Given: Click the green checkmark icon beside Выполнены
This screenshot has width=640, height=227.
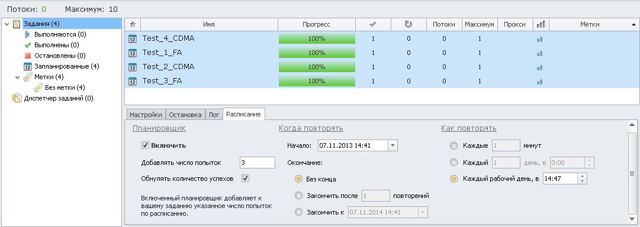Looking at the screenshot, I should pos(28,45).
